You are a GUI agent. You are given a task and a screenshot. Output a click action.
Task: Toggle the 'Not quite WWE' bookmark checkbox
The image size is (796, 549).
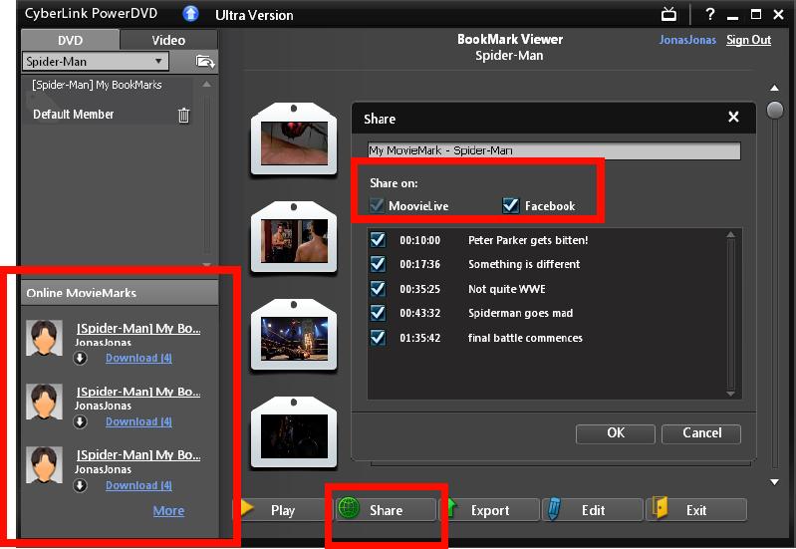pyautogui.click(x=378, y=289)
